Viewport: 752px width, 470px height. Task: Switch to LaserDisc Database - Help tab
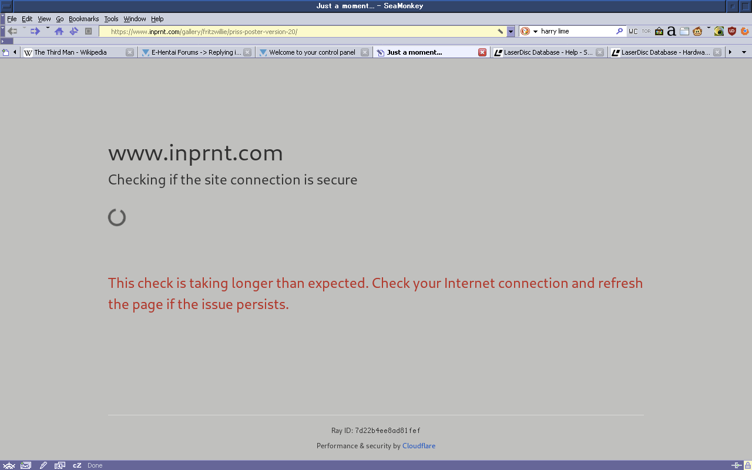point(549,52)
